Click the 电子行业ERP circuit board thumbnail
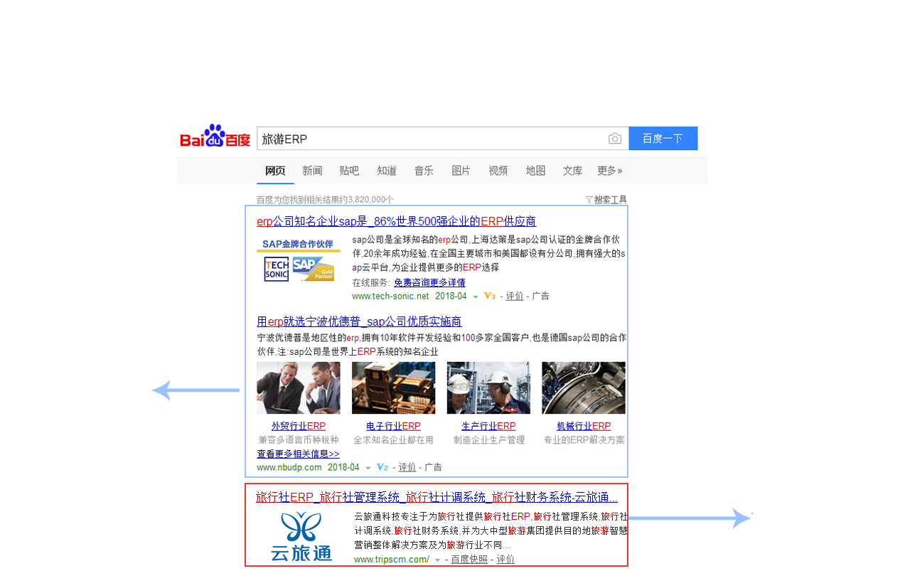 (393, 388)
